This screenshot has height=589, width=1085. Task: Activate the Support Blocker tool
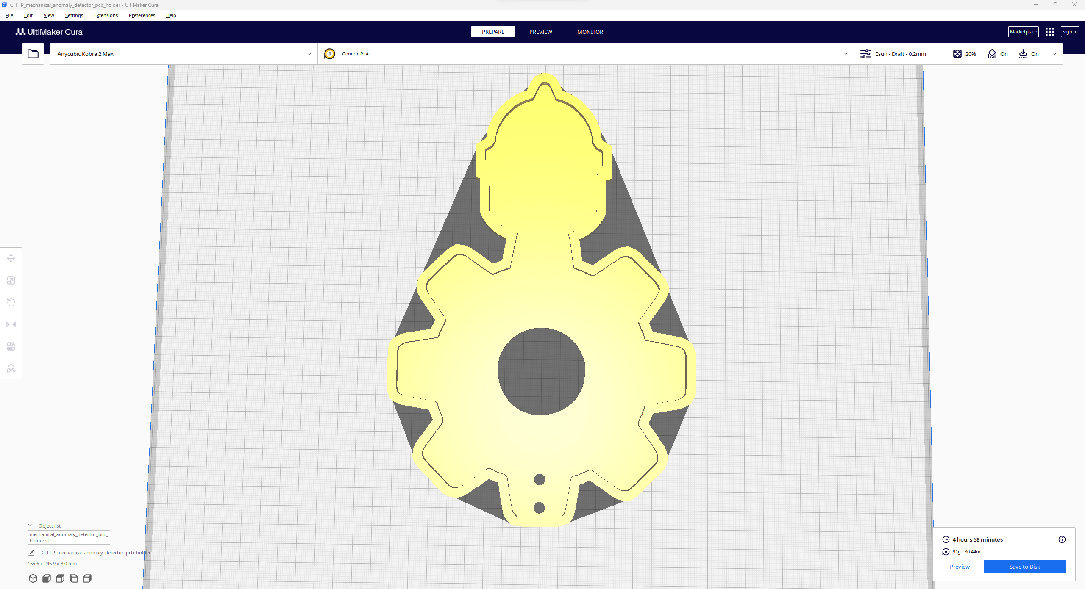click(x=11, y=368)
